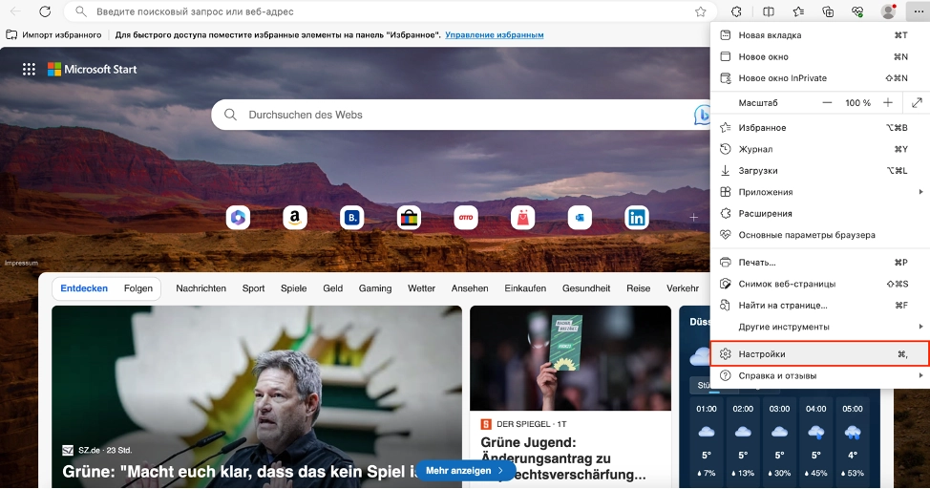This screenshot has width=930, height=489.
Task: Open the Gesundheit feed category
Action: click(x=586, y=288)
